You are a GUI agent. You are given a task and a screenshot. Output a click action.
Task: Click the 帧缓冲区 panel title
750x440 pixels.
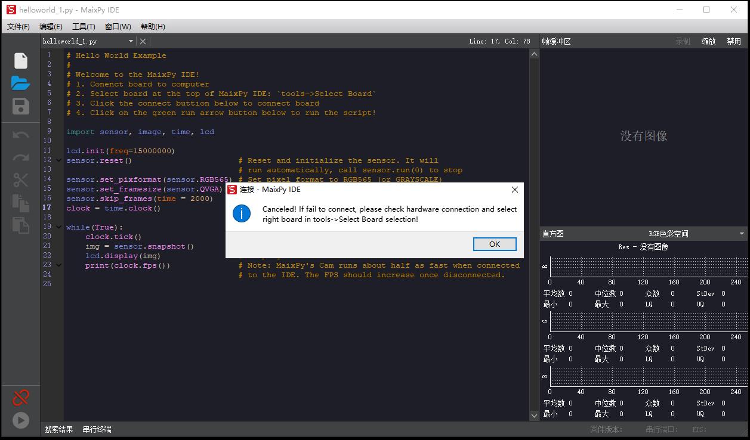[x=556, y=41]
